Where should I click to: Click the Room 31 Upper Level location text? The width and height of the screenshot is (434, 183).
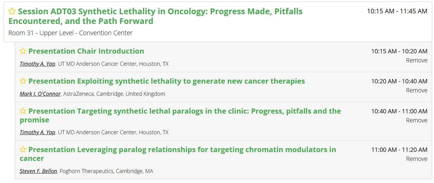point(70,33)
